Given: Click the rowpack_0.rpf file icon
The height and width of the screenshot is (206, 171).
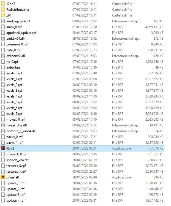Looking at the screenshot, I should coord(3,154).
